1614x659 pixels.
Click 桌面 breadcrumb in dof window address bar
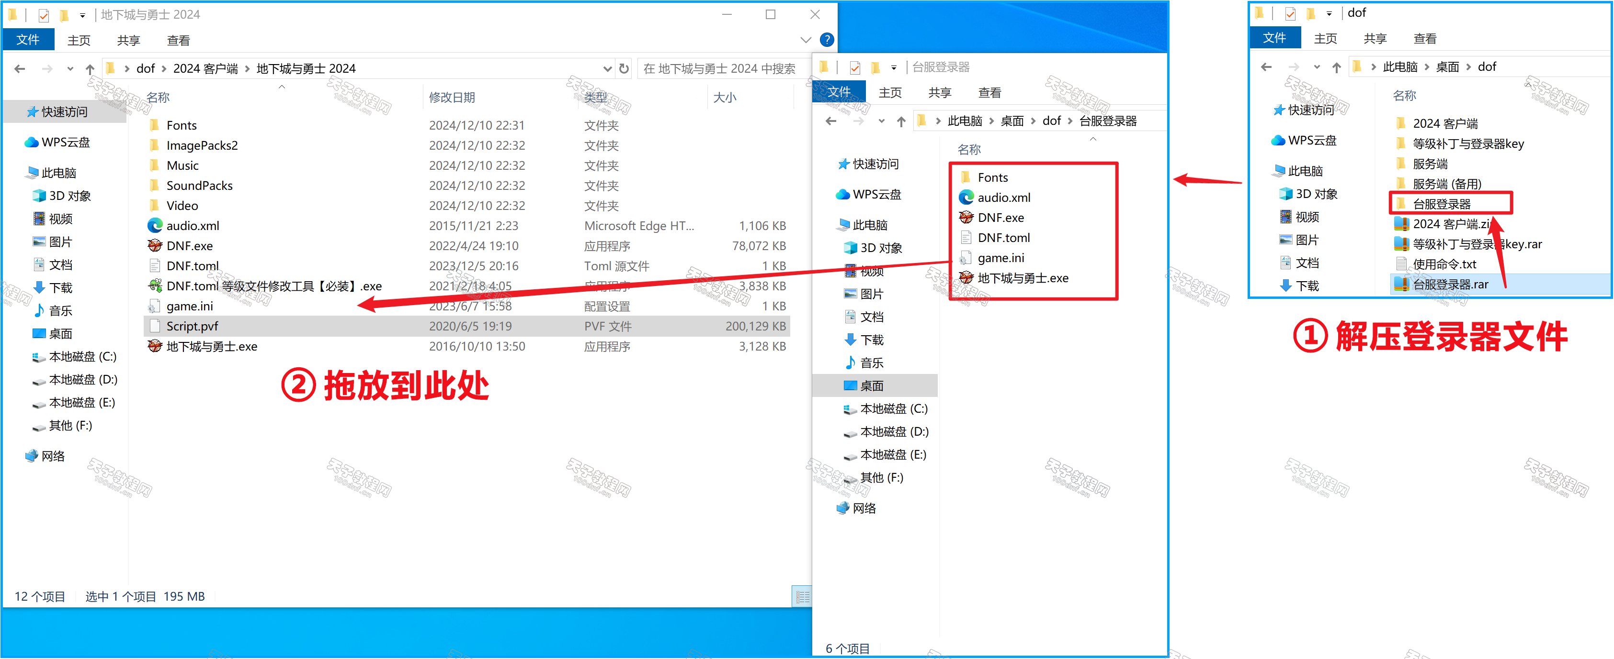pos(1447,67)
